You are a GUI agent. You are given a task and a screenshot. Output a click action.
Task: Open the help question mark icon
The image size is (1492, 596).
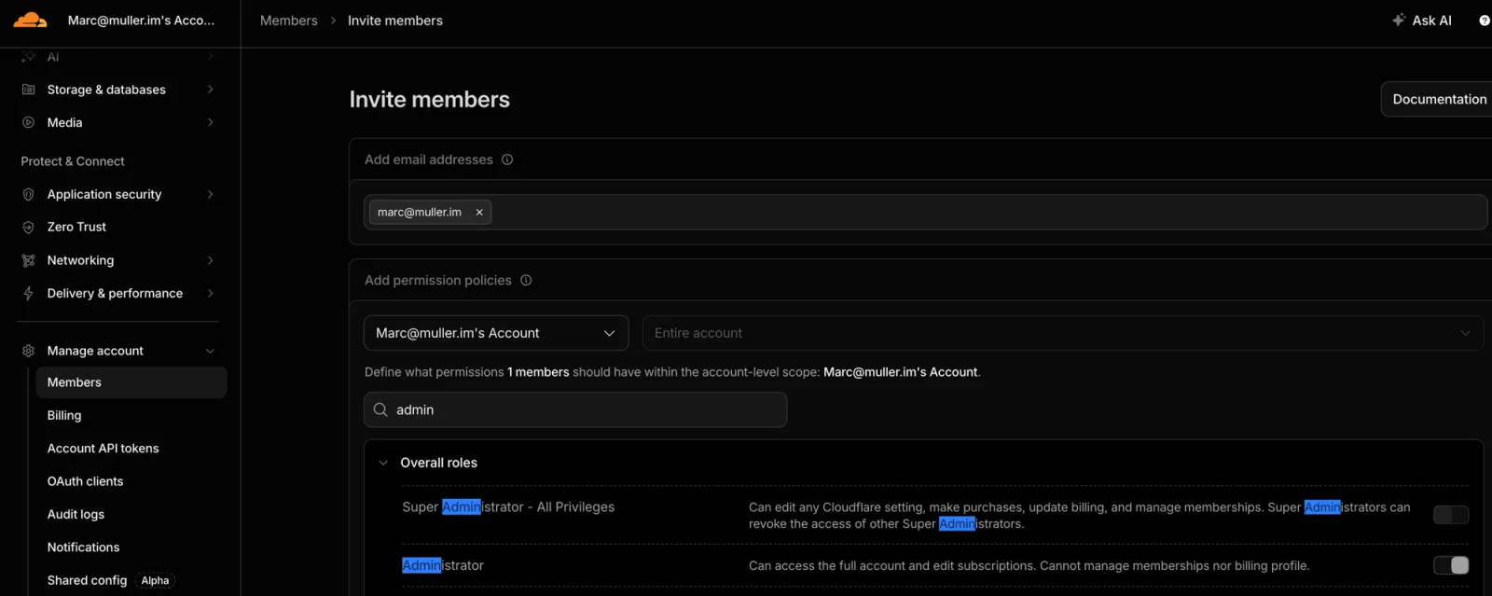point(1485,21)
